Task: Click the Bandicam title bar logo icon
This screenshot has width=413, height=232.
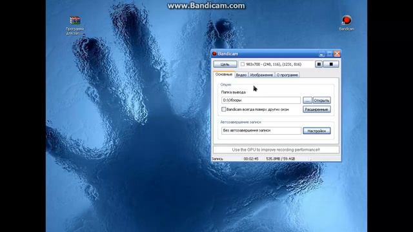Action: [x=214, y=53]
